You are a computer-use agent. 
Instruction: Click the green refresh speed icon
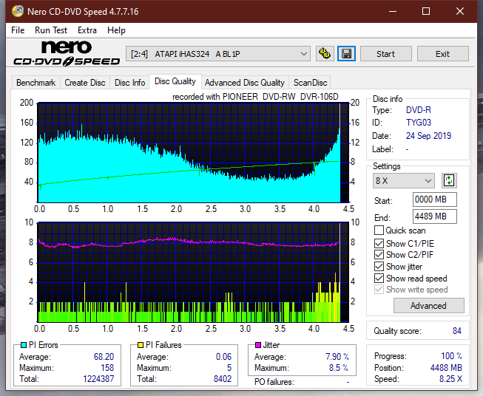(449, 180)
